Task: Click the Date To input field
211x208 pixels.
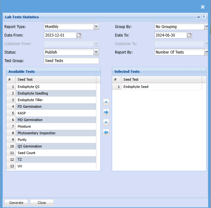Action: pos(171,35)
